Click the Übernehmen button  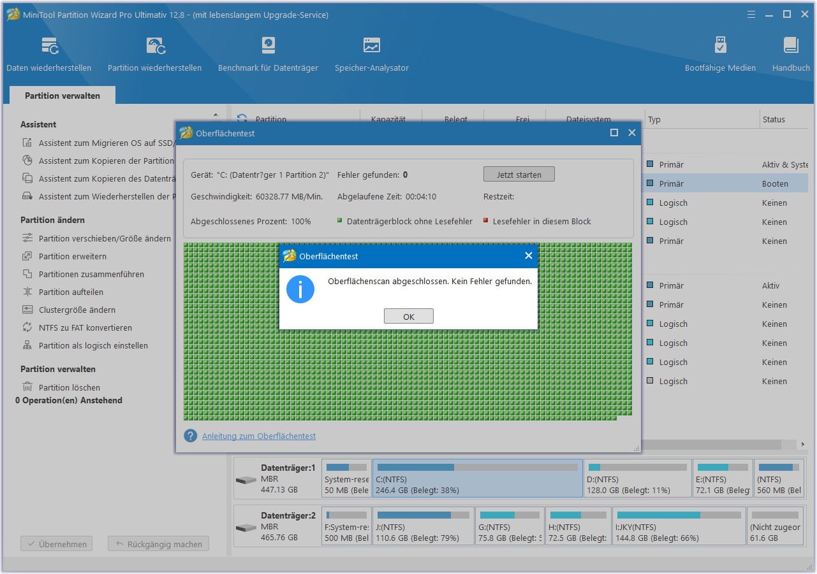click(x=56, y=544)
